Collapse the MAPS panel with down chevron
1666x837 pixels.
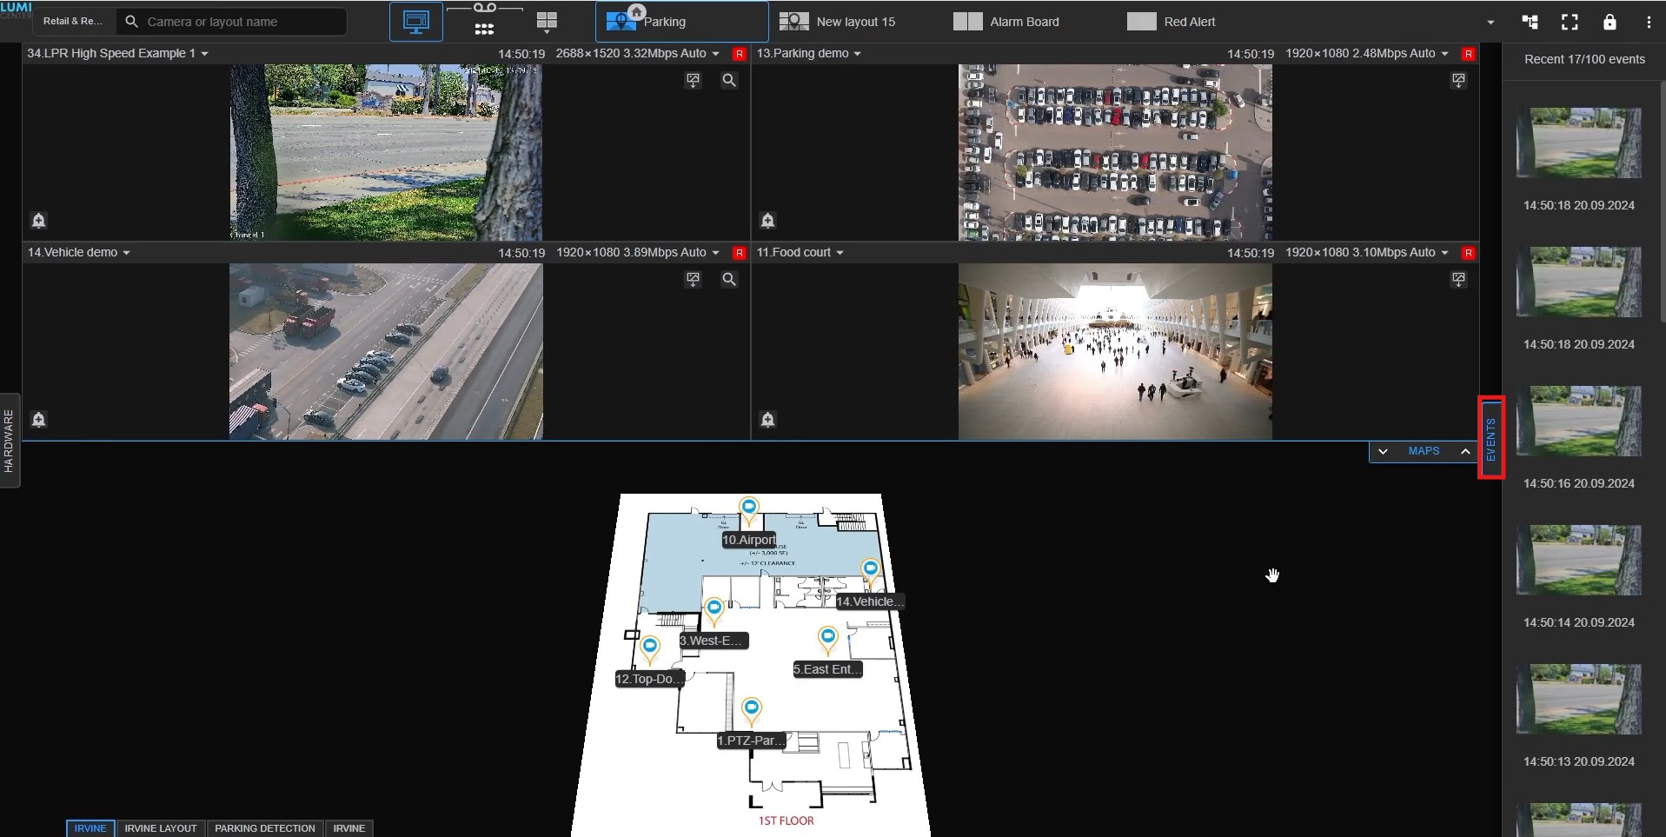click(1383, 452)
